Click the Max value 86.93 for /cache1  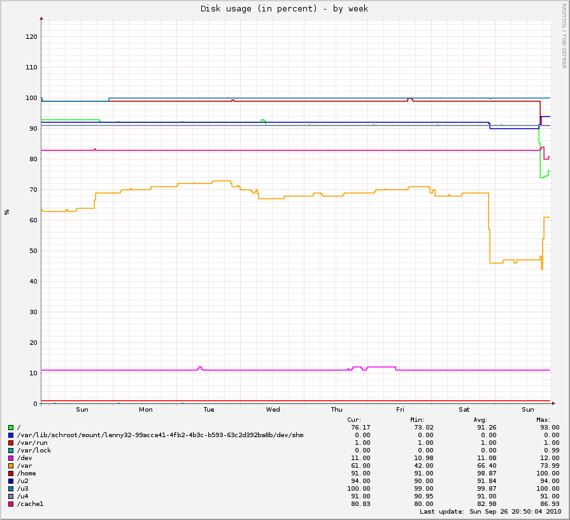coord(550,504)
